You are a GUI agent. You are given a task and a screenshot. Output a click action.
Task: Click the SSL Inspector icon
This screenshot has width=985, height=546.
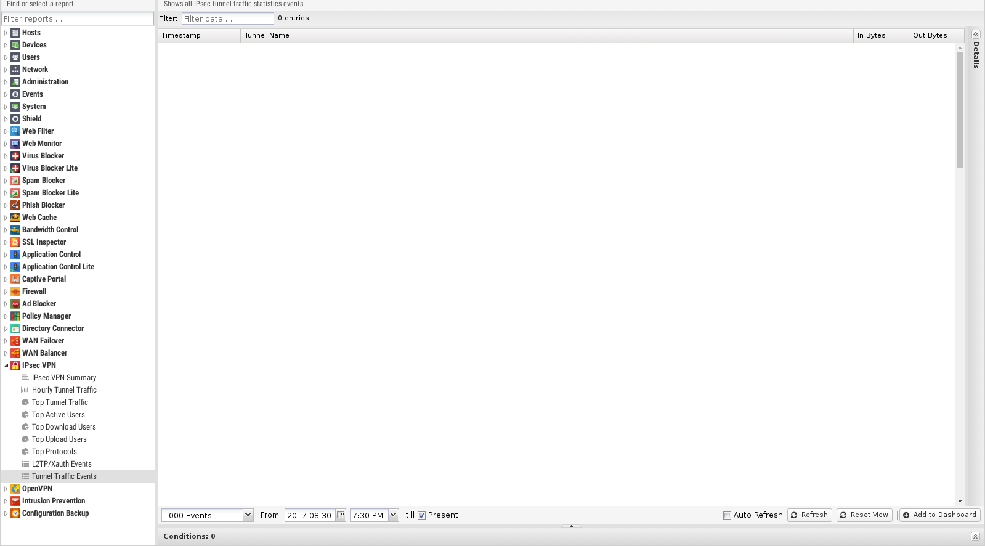pyautogui.click(x=15, y=242)
